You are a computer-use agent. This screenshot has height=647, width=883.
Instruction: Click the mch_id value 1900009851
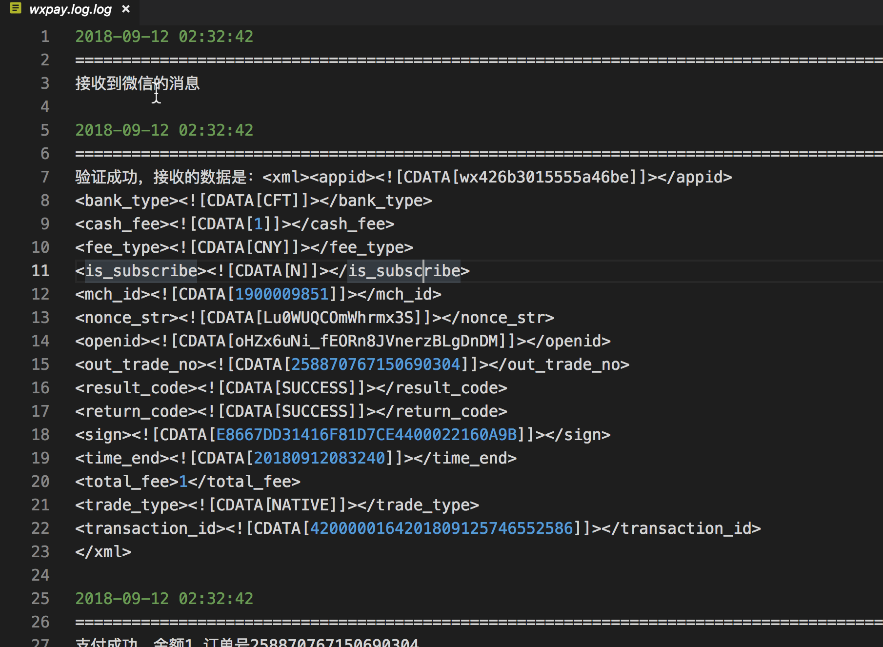[282, 294]
